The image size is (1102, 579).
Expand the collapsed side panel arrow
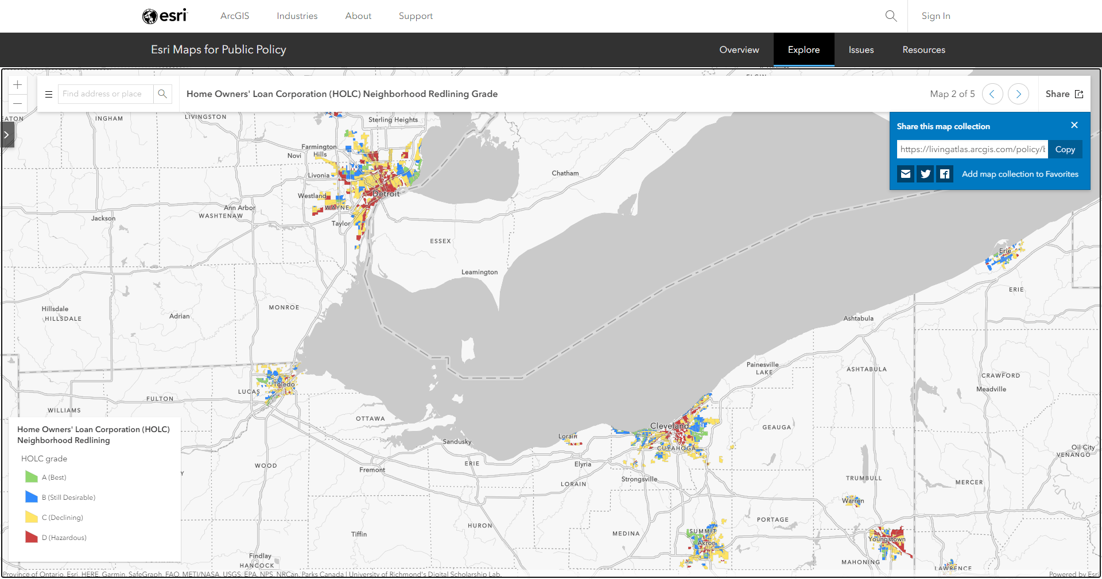7,135
